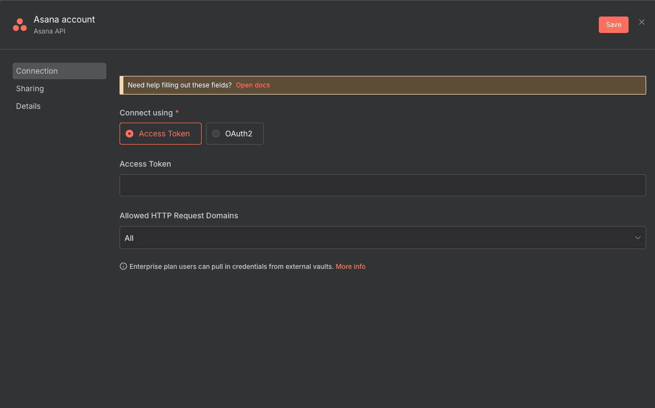655x408 pixels.
Task: Switch connection method to OAuth2
Action: pos(235,133)
